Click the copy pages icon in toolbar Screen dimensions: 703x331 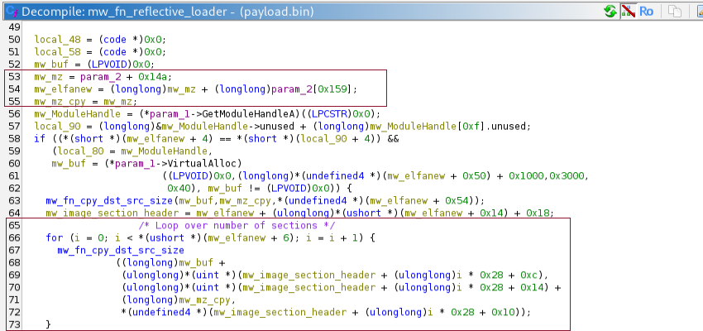pos(674,12)
